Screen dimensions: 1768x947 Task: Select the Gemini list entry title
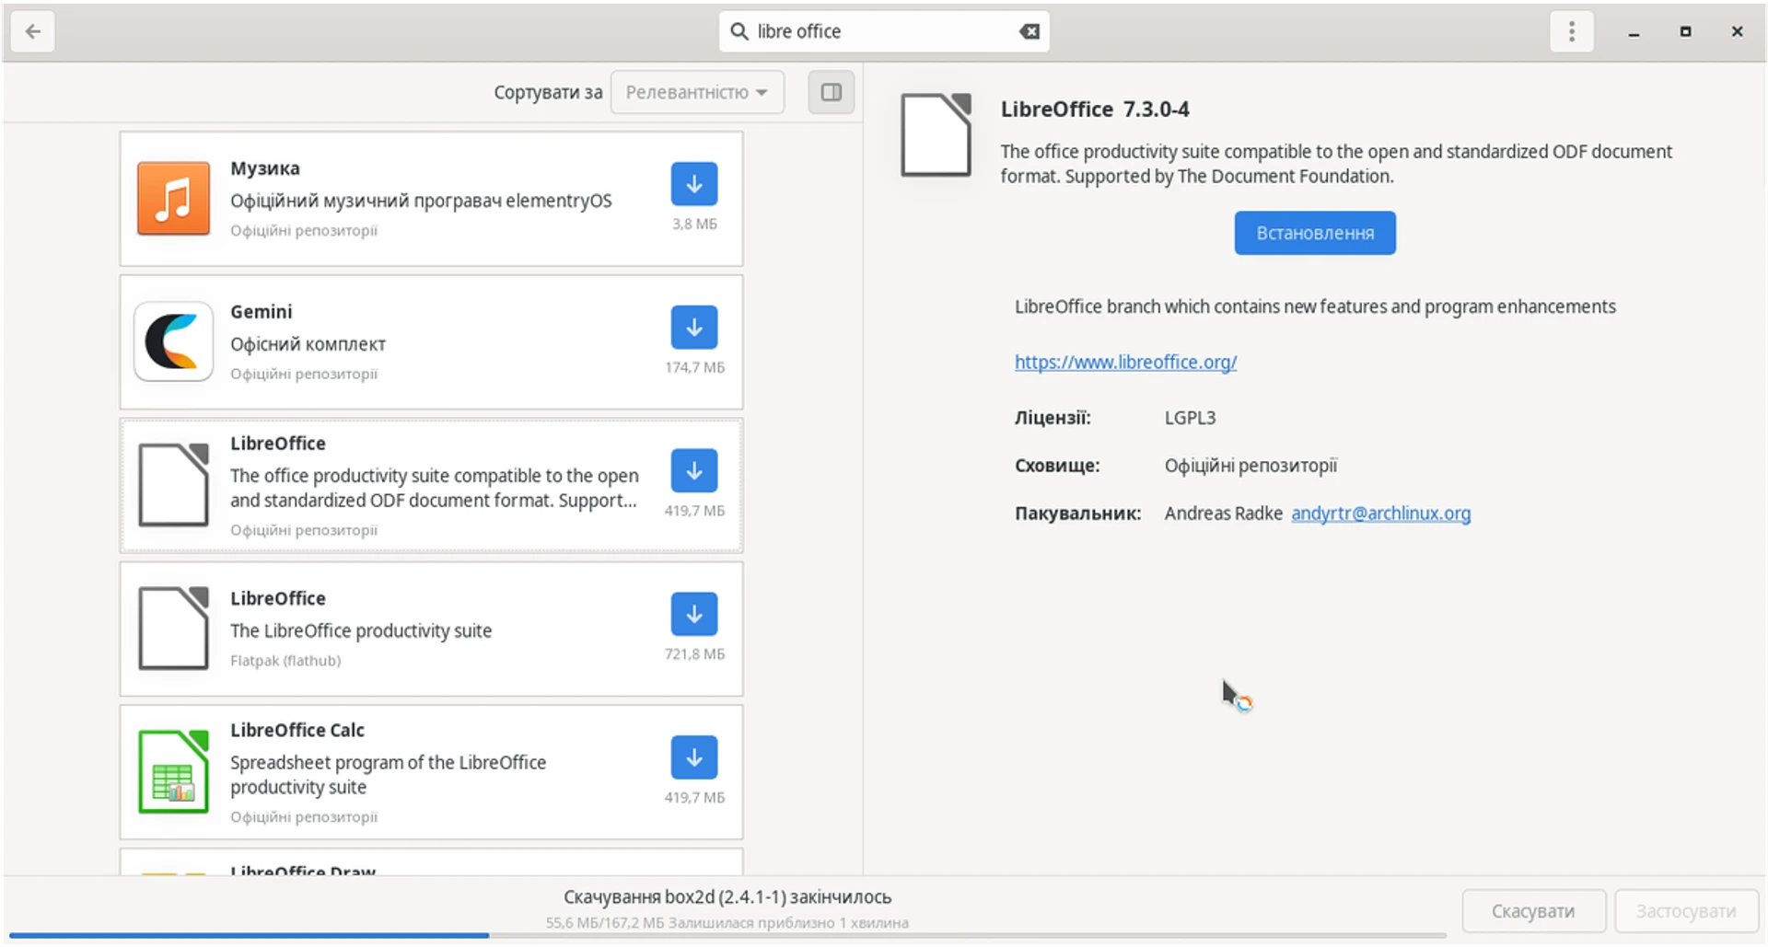262,312
